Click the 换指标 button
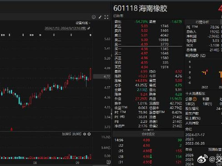222x166 pixels. tap(77, 134)
